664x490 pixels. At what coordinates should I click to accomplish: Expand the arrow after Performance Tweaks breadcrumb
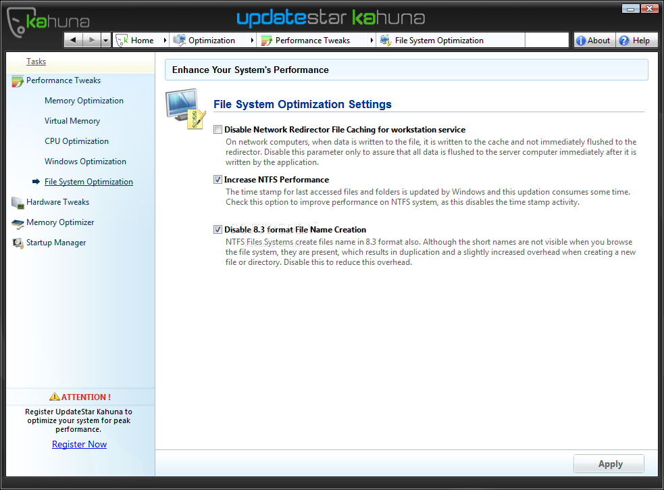(x=372, y=41)
